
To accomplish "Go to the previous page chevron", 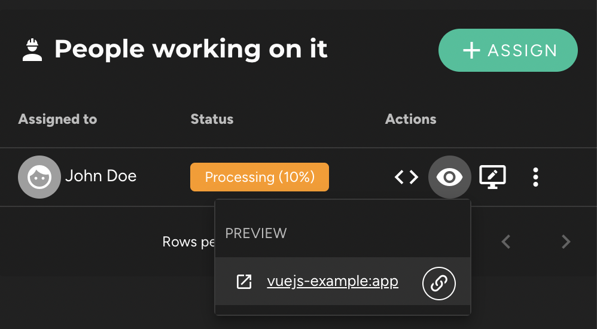I will [505, 242].
